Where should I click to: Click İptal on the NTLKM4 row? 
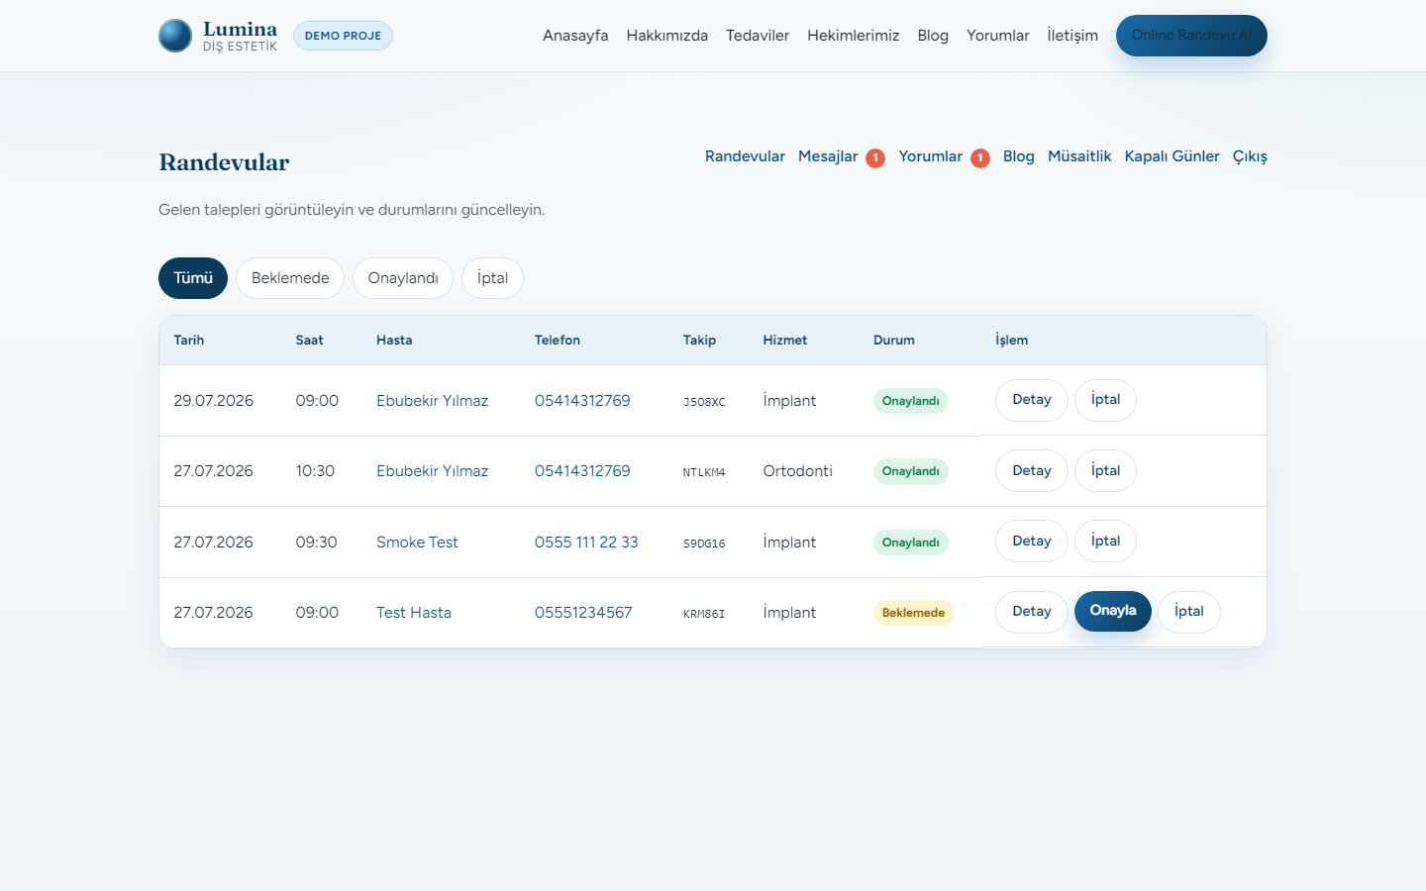(1105, 471)
